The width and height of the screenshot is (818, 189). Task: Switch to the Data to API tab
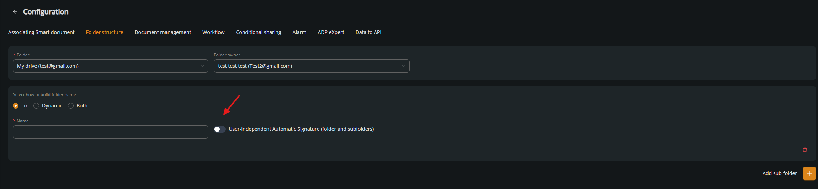(368, 32)
